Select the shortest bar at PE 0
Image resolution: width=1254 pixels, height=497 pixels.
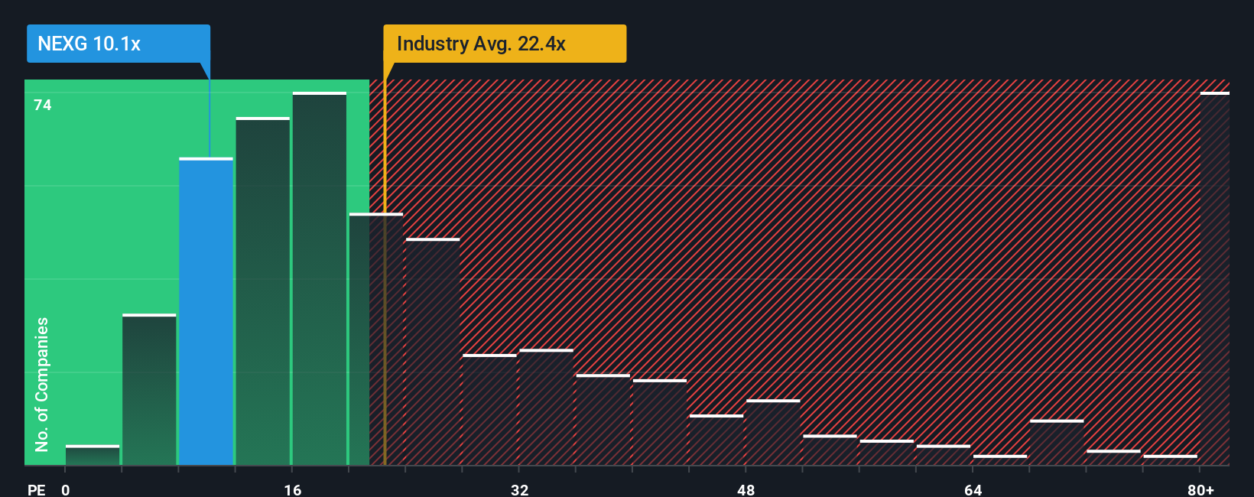[x=93, y=455]
